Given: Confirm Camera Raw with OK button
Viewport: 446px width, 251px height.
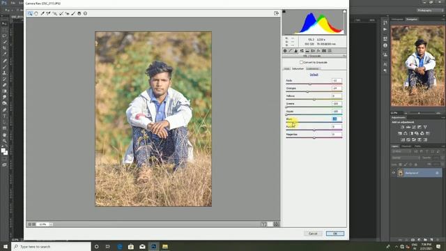Looking at the screenshot, I should tap(335, 234).
